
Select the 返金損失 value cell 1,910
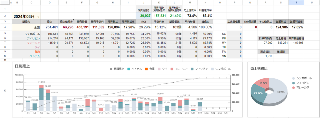pyautogui.click(x=266, y=56)
